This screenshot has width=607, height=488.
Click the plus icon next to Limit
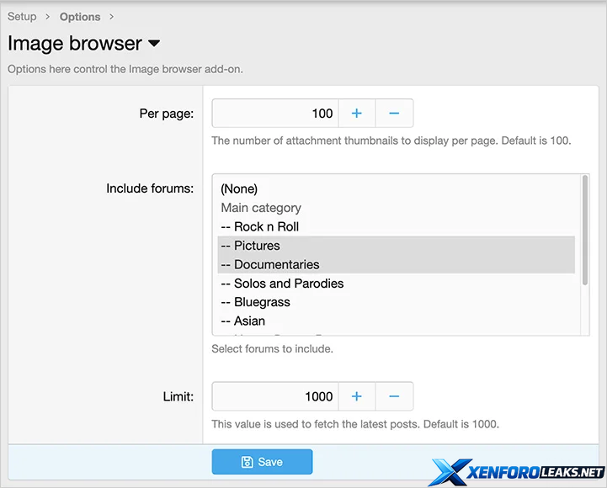point(356,396)
